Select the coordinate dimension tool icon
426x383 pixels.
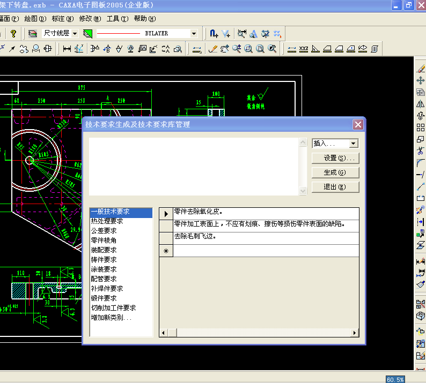pos(79,49)
